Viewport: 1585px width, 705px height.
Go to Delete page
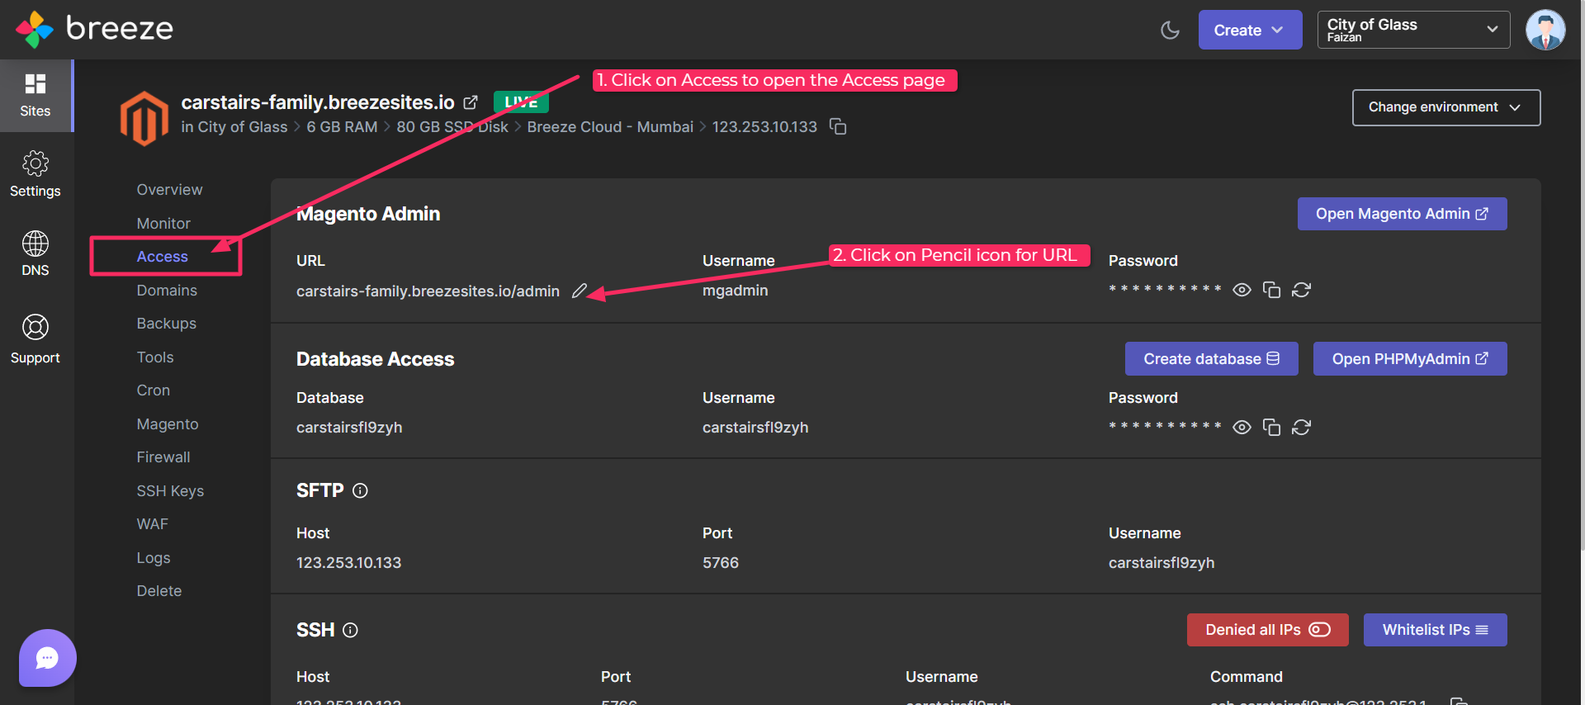(159, 591)
